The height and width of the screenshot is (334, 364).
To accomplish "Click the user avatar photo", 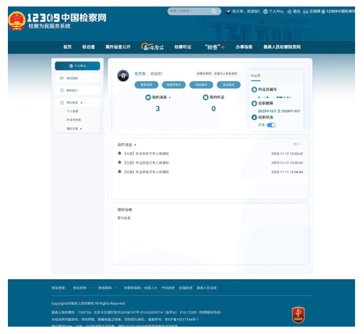I will [123, 76].
